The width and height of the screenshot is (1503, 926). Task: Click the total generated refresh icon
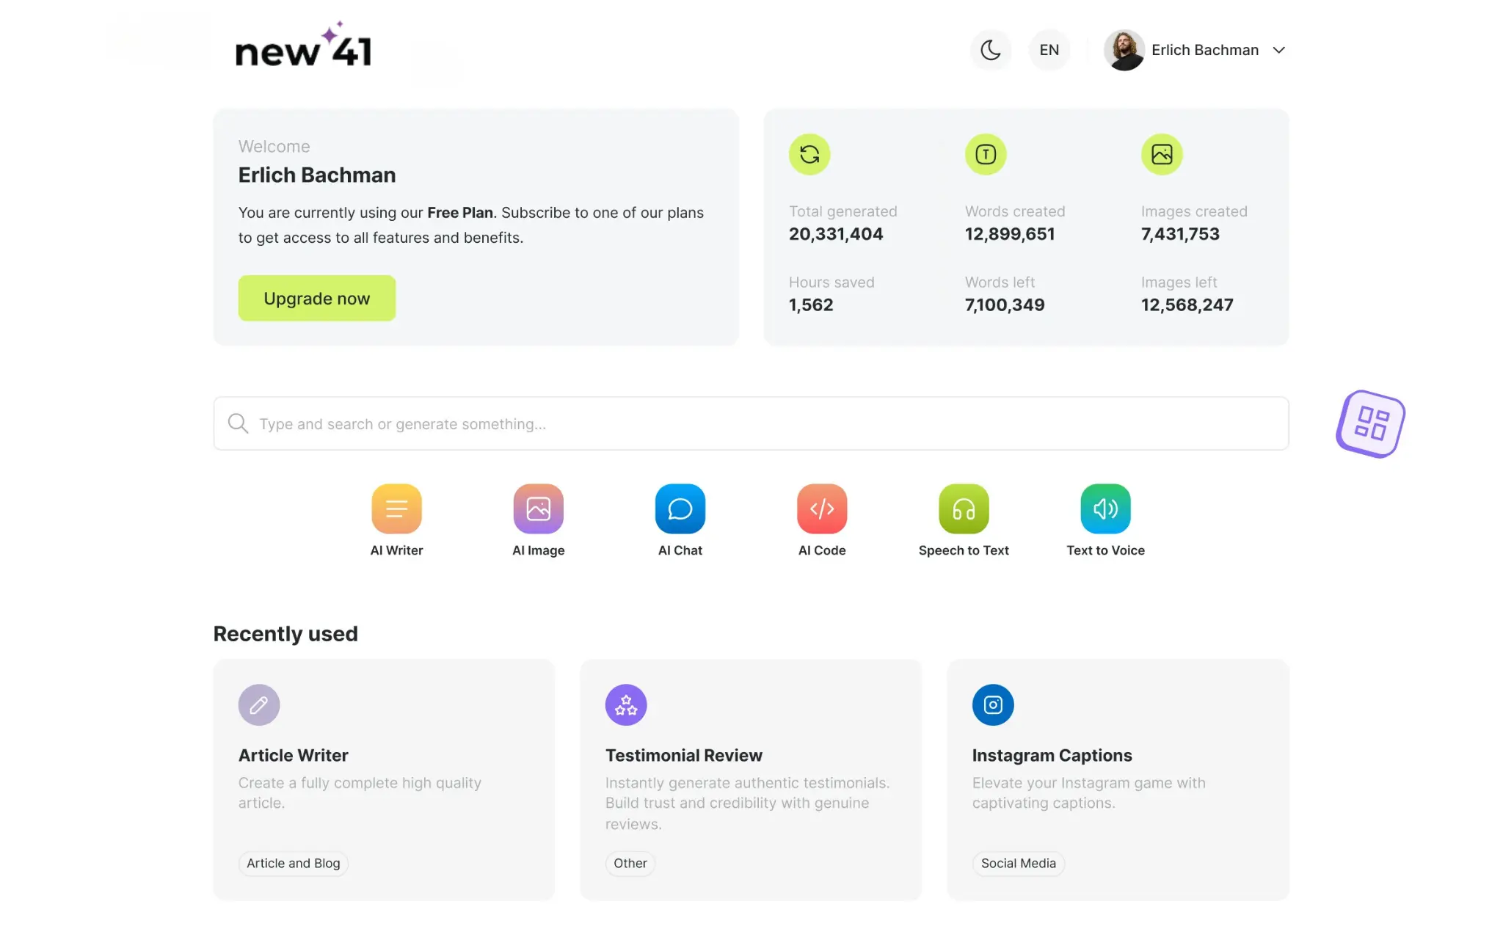[x=809, y=153]
